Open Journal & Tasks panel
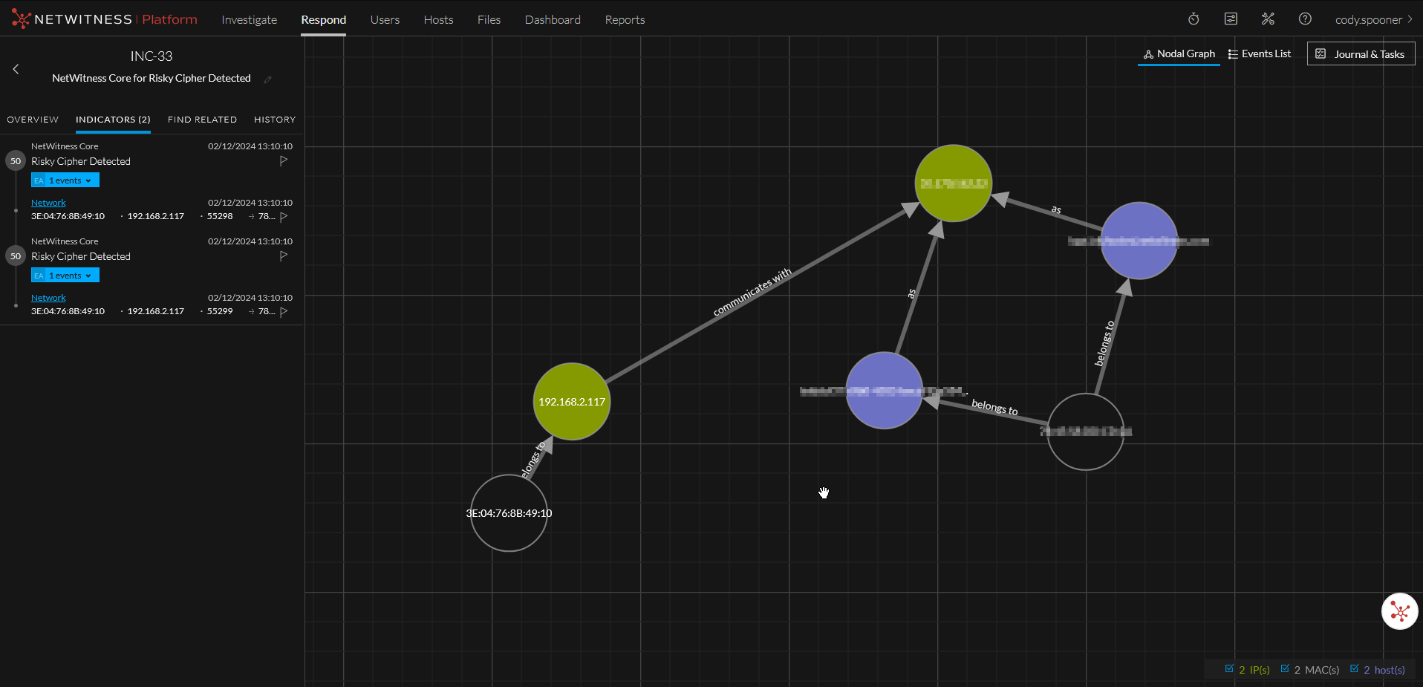The height and width of the screenshot is (687, 1423). 1361,54
